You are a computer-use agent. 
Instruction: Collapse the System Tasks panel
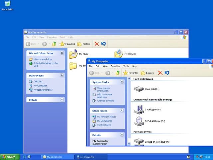(x=122, y=82)
